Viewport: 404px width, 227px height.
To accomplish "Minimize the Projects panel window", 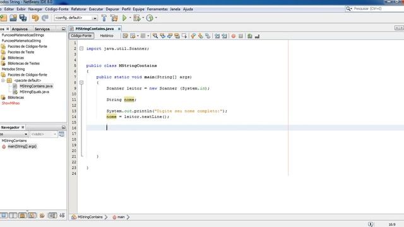I will click(x=63, y=29).
